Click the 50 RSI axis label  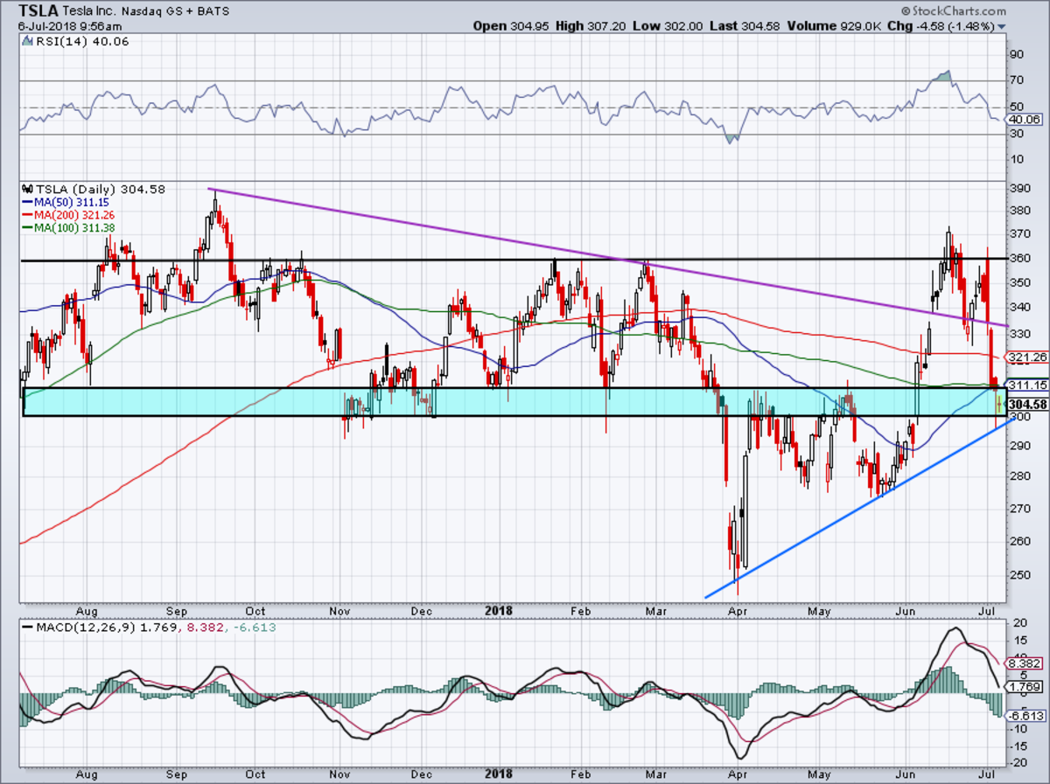1016,107
